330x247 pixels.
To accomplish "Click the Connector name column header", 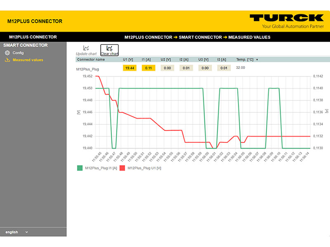I will pyautogui.click(x=91, y=60).
